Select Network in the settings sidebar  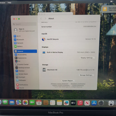[19, 43]
